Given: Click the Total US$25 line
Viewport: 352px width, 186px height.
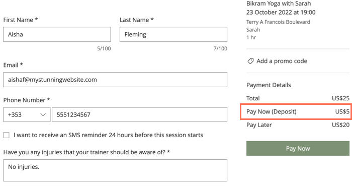Looking at the screenshot, I should pyautogui.click(x=298, y=98).
